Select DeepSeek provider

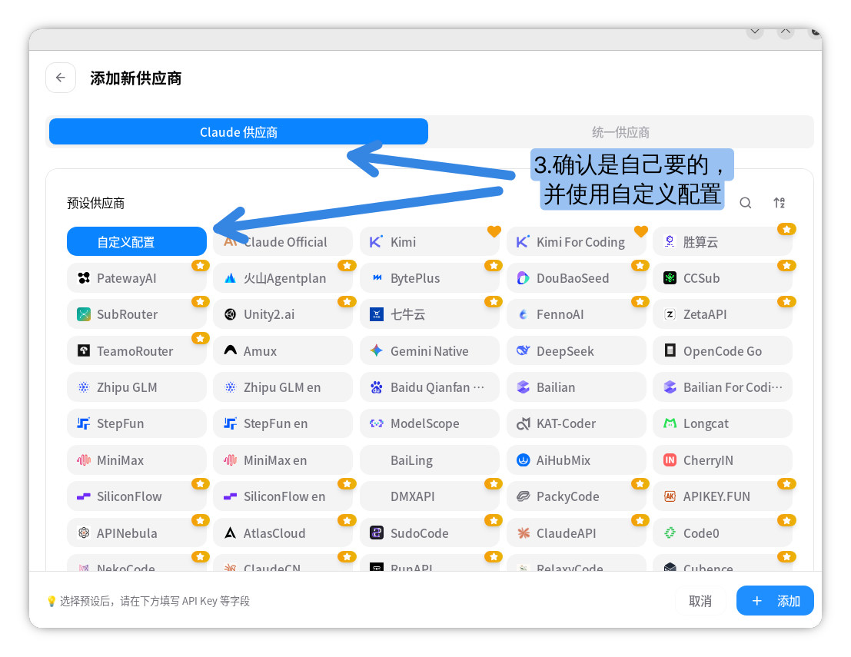coord(577,350)
